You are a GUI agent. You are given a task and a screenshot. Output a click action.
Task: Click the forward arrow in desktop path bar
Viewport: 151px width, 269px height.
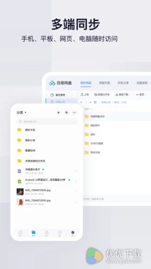click(86, 102)
